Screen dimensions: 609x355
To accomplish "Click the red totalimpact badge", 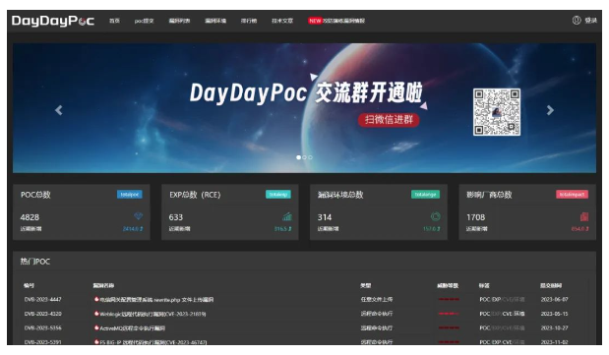I will click(572, 194).
